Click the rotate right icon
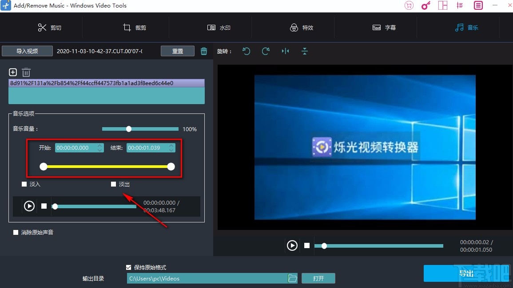 (x=266, y=51)
